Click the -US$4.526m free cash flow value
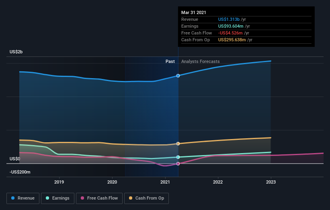Screen dimensions: 330x210 (x=230, y=33)
